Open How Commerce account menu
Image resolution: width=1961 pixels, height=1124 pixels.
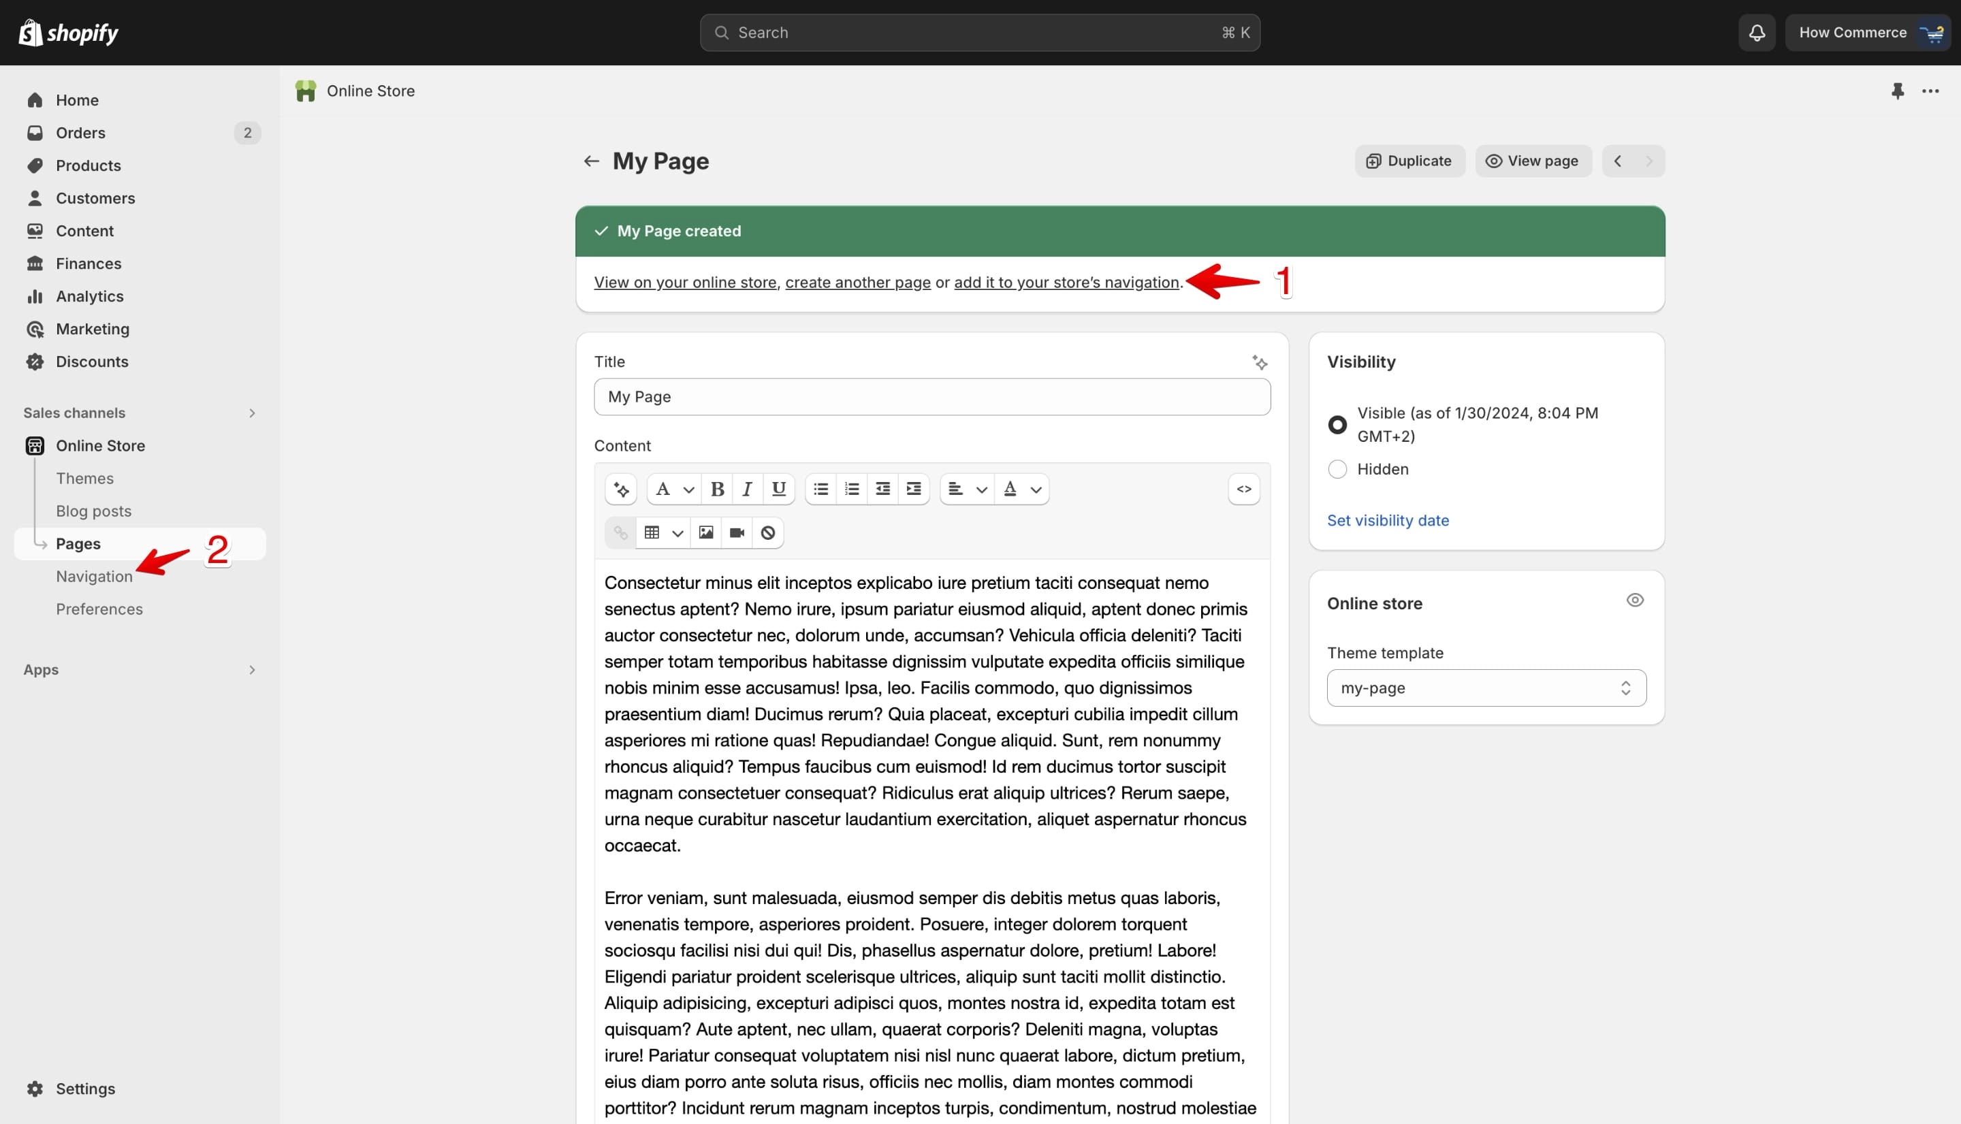click(1868, 33)
